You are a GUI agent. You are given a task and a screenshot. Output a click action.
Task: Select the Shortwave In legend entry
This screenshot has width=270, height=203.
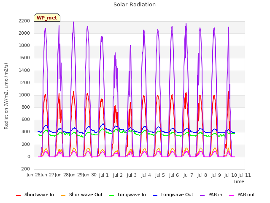(35, 195)
